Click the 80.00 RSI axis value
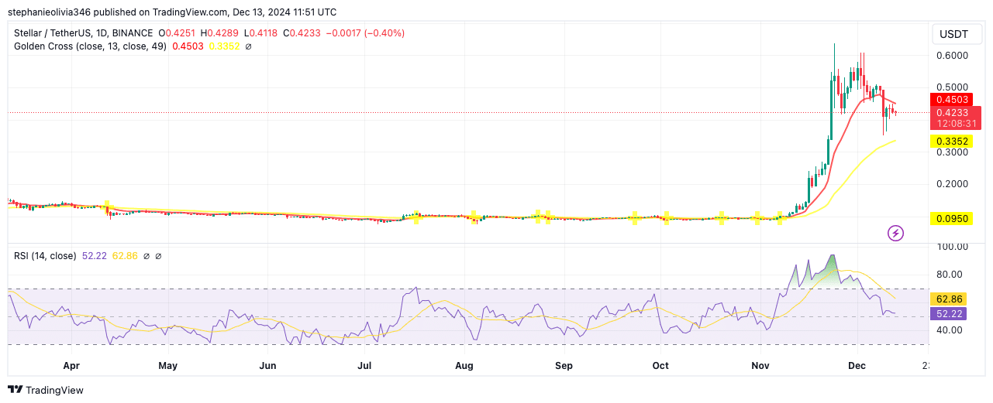Screen dimensions: 993x403 (951, 275)
